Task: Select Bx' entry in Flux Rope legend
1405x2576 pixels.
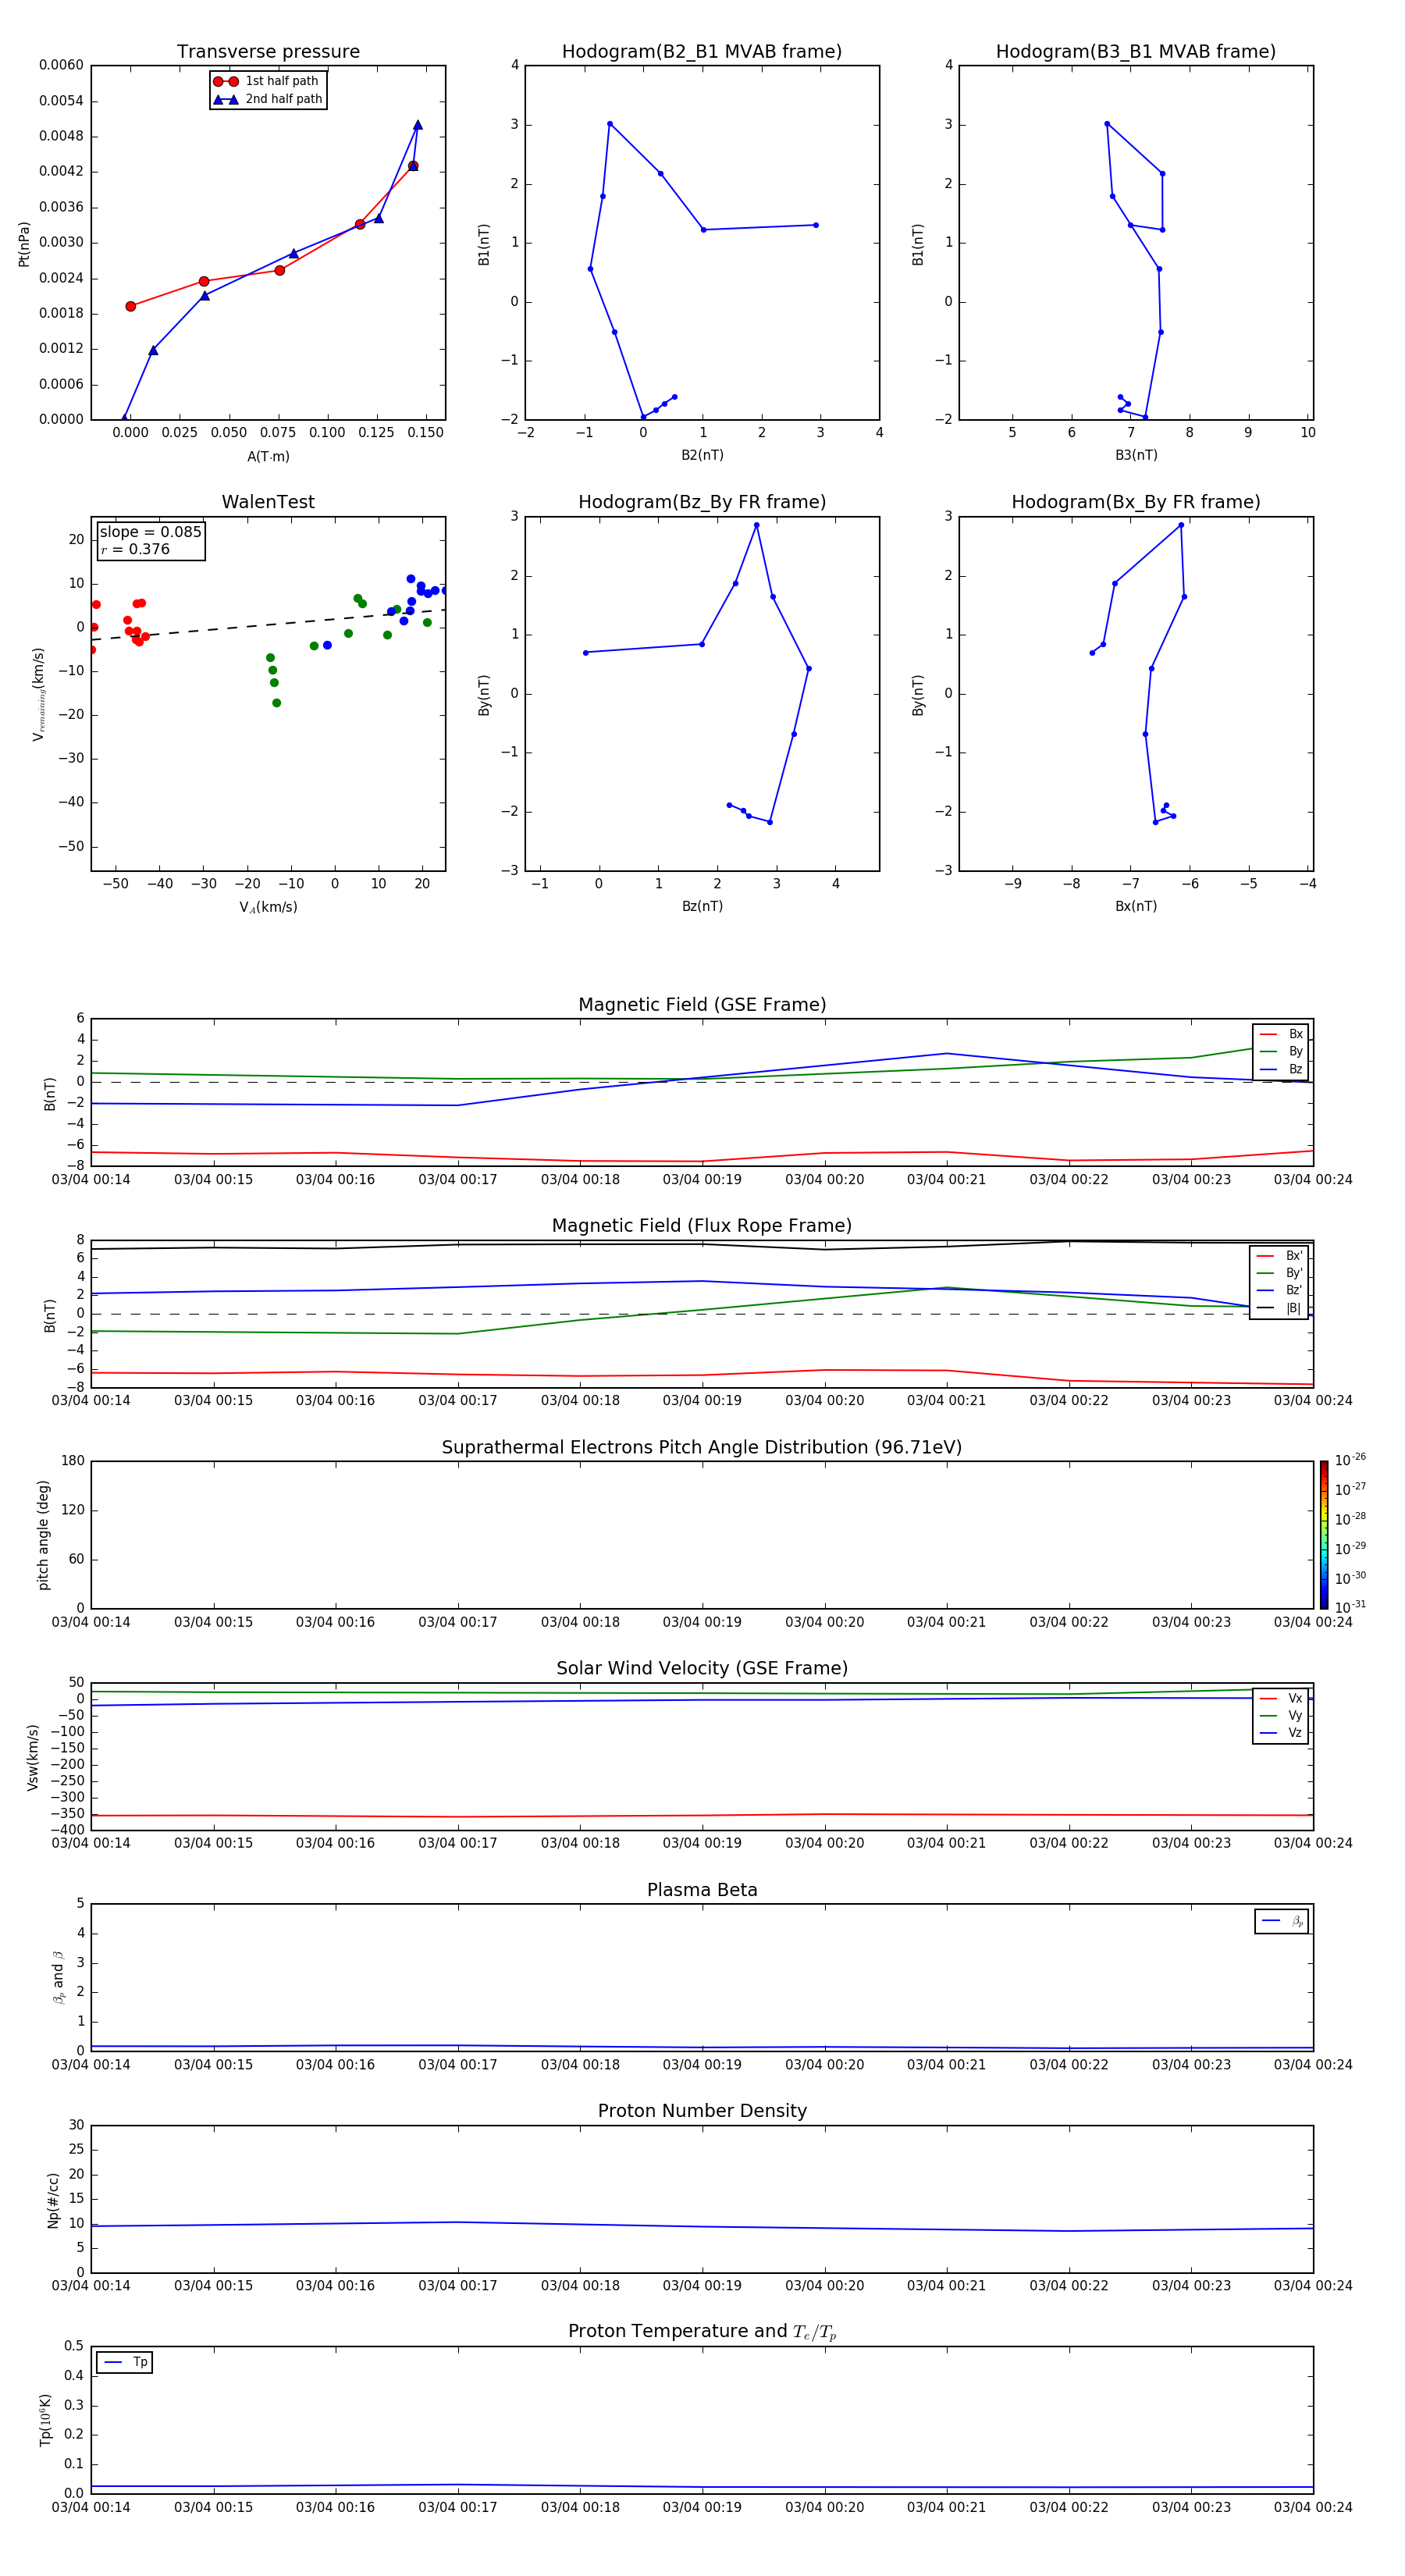Action: pos(1279,1256)
